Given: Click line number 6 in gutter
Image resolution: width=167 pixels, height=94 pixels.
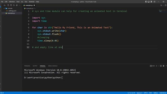Looking at the screenshot, I should pyautogui.click(x=28, y=27).
